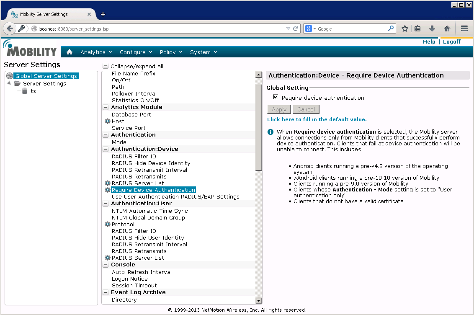Click the gear icon next to Protocol
This screenshot has height=315, width=474.
(x=107, y=224)
